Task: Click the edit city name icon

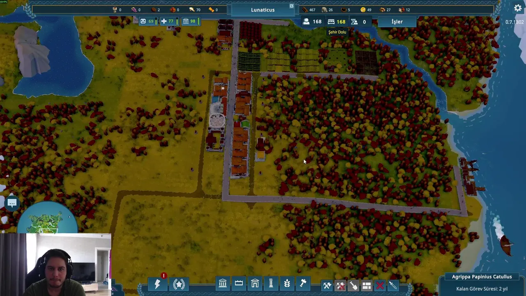Action: pyautogui.click(x=291, y=6)
